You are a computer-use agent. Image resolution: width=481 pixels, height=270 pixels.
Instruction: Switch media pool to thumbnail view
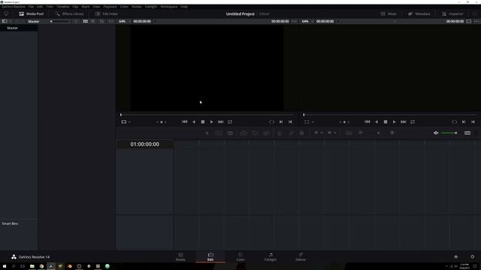[85, 22]
